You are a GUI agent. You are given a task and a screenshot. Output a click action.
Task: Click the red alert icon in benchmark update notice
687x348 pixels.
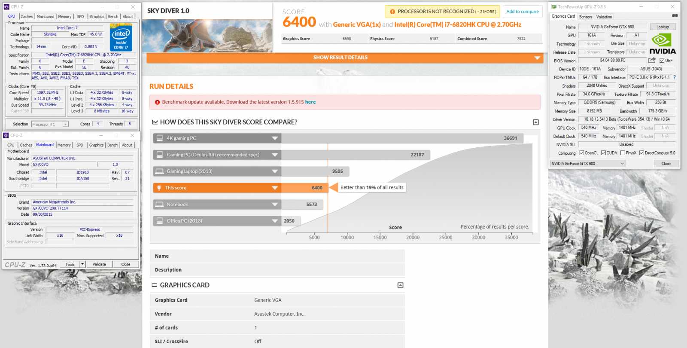point(157,102)
